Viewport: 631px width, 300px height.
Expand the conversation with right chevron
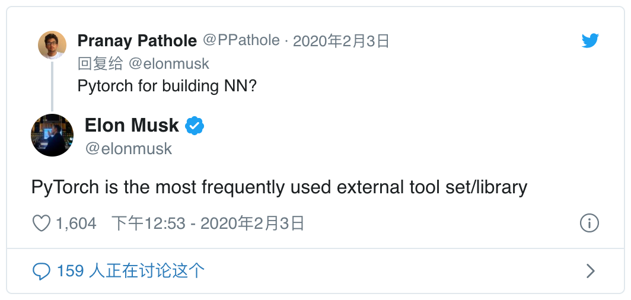click(590, 271)
